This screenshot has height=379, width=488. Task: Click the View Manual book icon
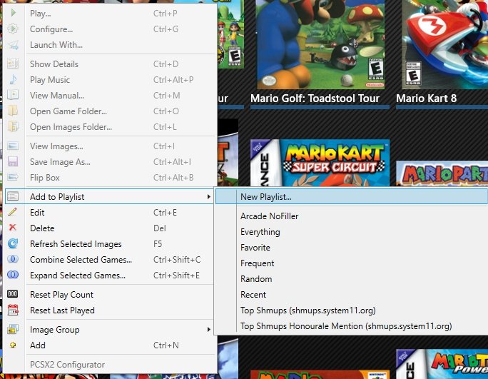point(13,95)
